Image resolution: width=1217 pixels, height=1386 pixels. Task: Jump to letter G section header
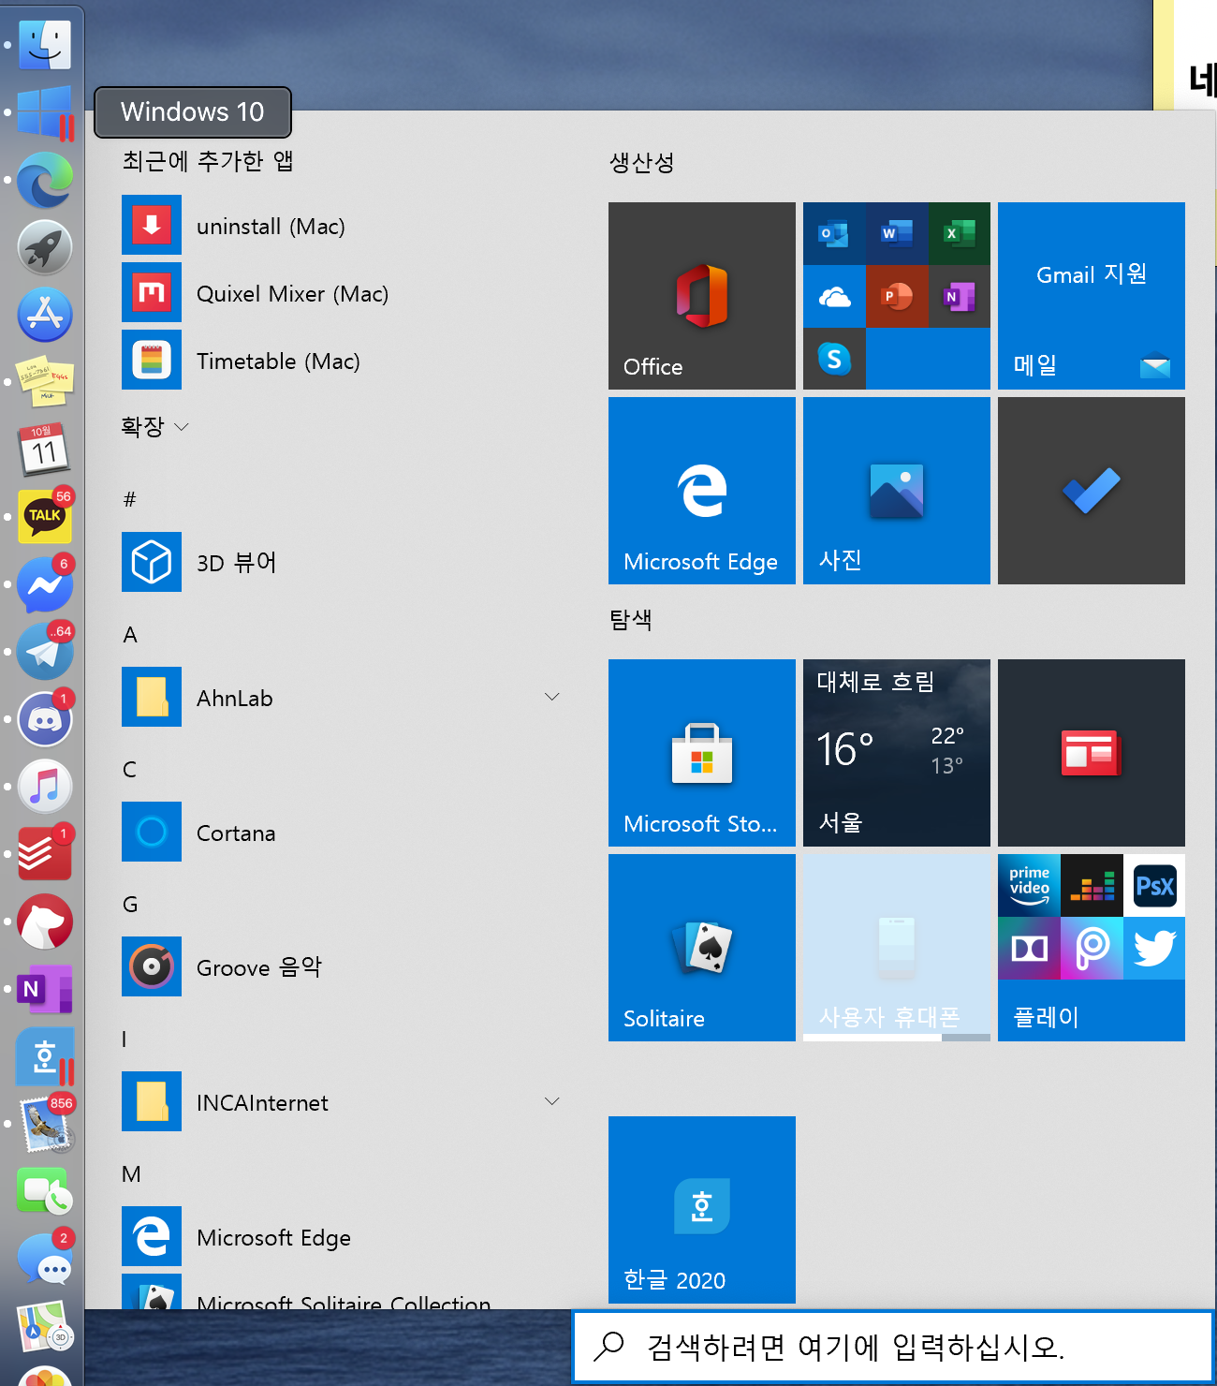point(130,905)
